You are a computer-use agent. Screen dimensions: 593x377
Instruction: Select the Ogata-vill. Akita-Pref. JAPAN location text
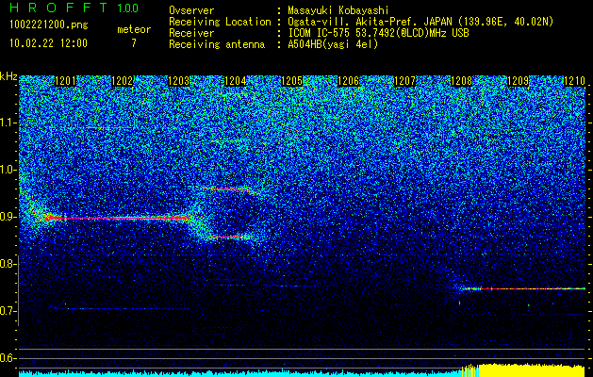tap(420, 22)
